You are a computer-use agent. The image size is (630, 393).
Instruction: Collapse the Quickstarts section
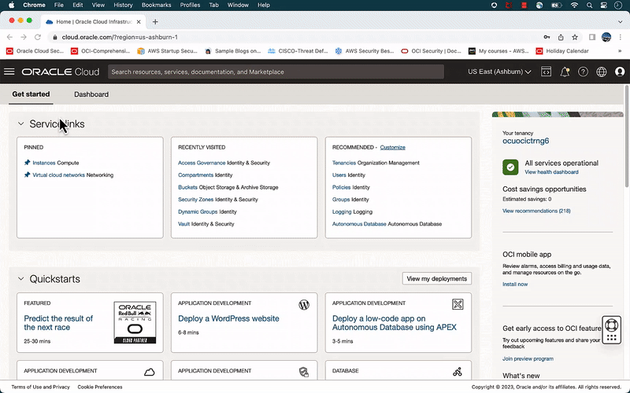click(21, 279)
